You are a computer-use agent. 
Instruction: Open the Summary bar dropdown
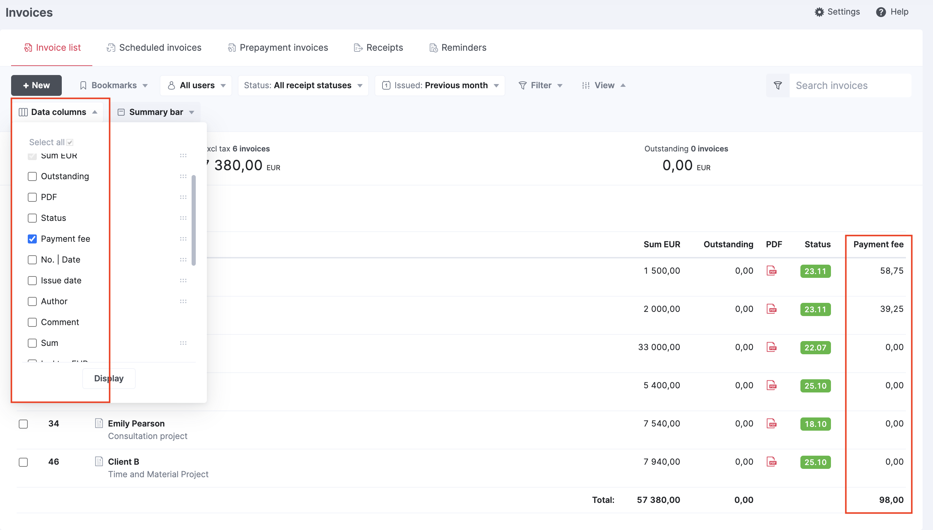156,112
